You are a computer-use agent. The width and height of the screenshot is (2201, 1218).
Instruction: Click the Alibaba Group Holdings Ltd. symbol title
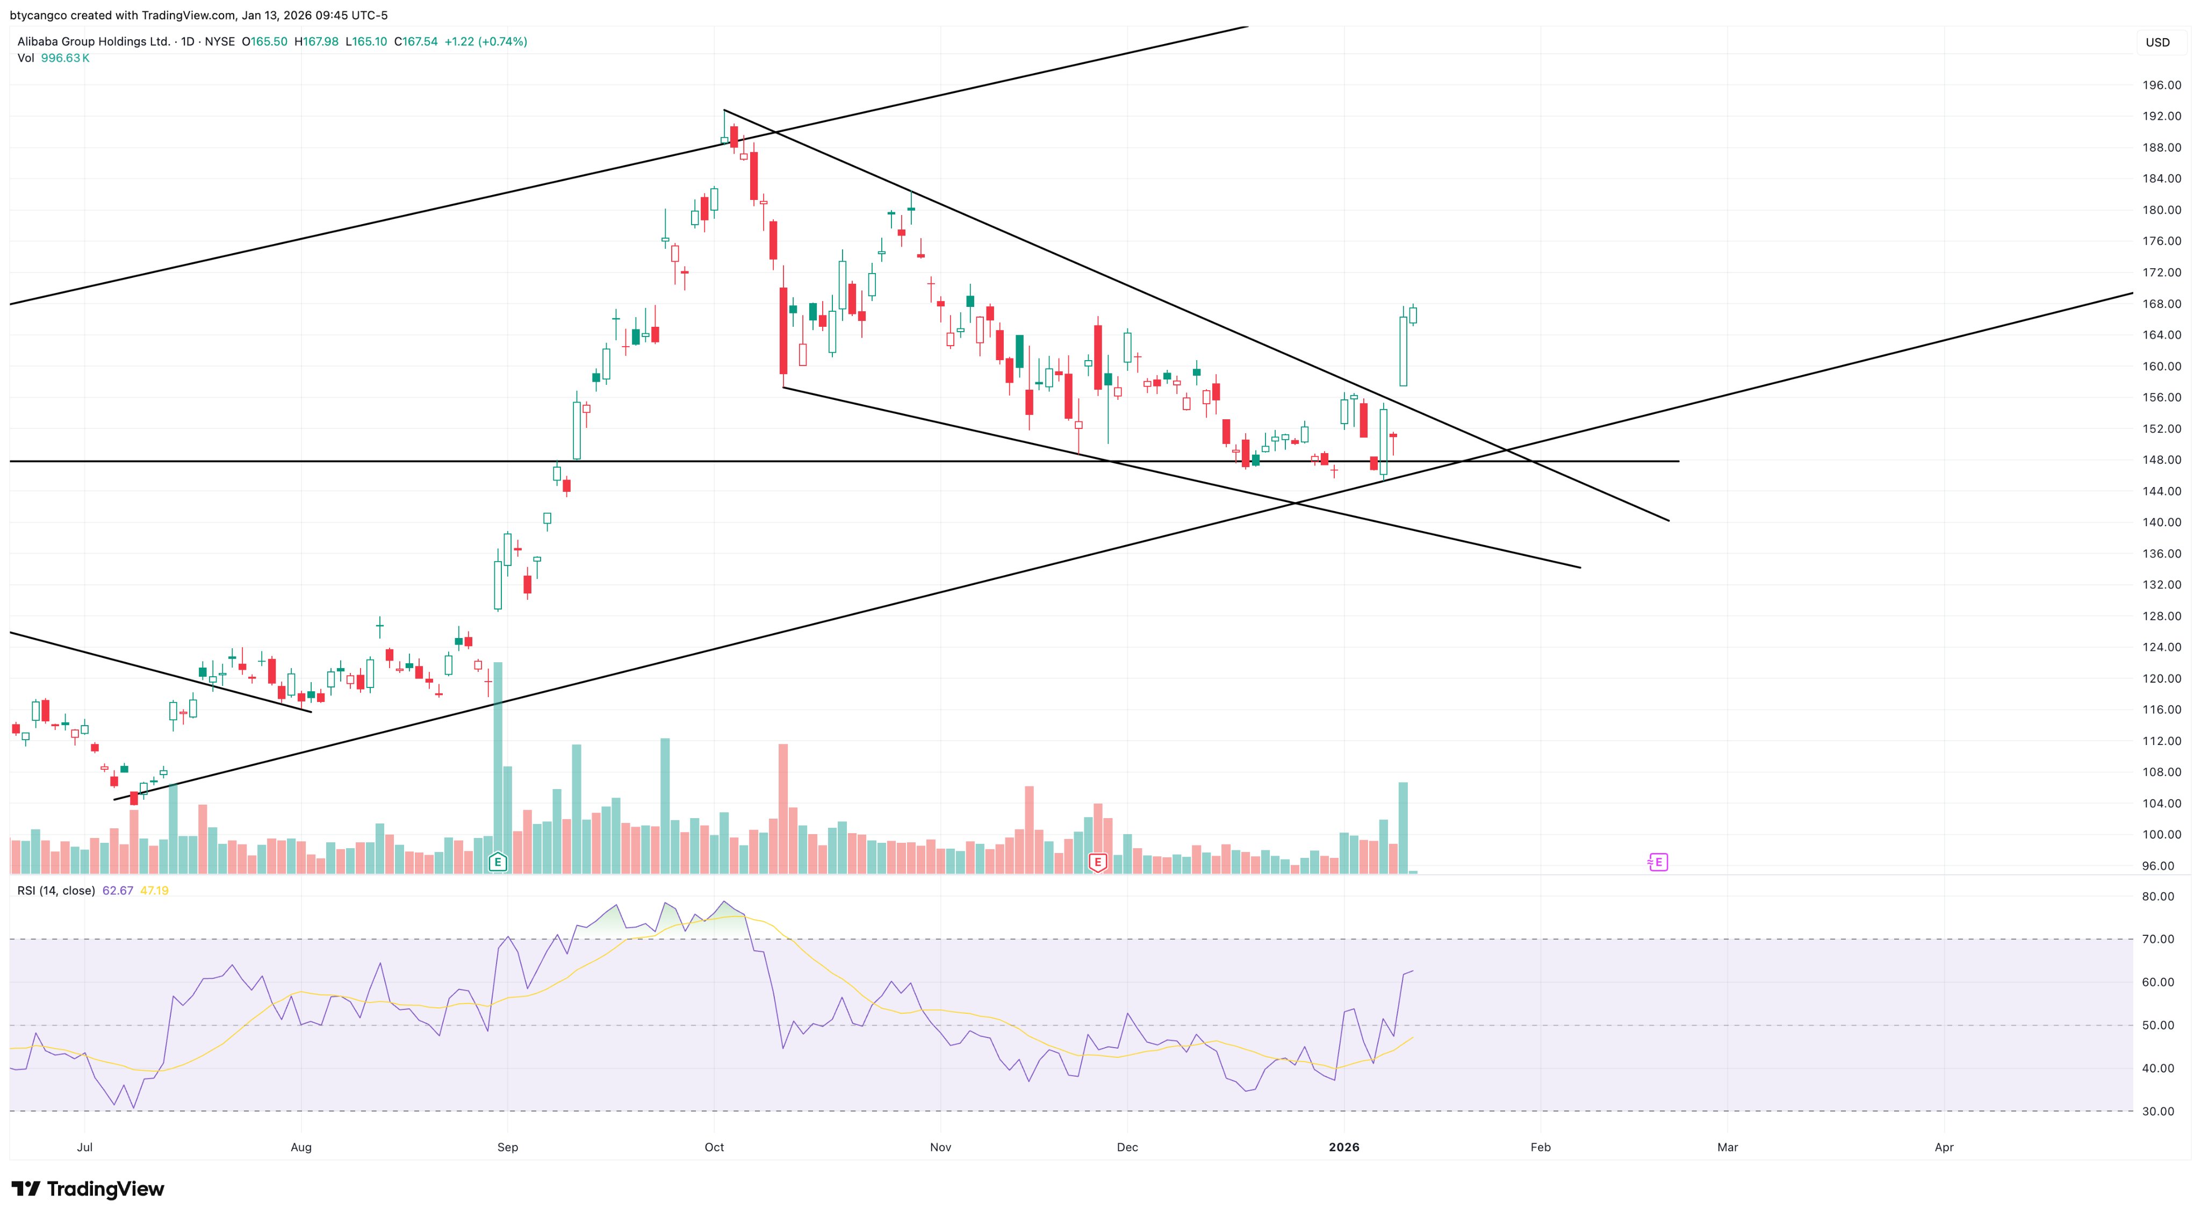pyautogui.click(x=94, y=41)
